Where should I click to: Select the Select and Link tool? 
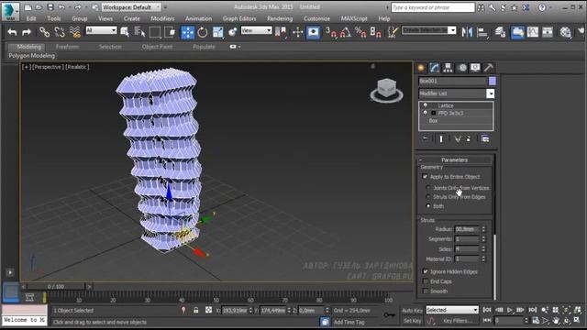[x=45, y=32]
